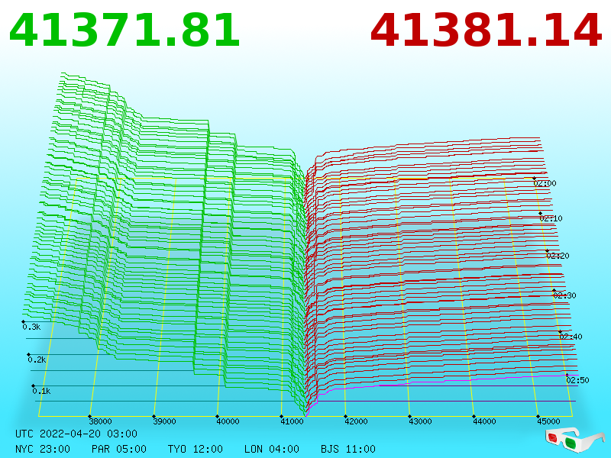The image size is (611, 458).
Task: Select the 38000 price axis label
Action: [100, 421]
